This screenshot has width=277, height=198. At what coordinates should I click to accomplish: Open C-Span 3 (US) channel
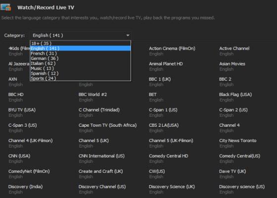coord(22,125)
